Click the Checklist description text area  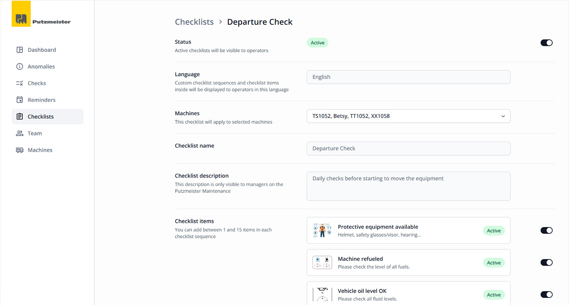point(408,186)
